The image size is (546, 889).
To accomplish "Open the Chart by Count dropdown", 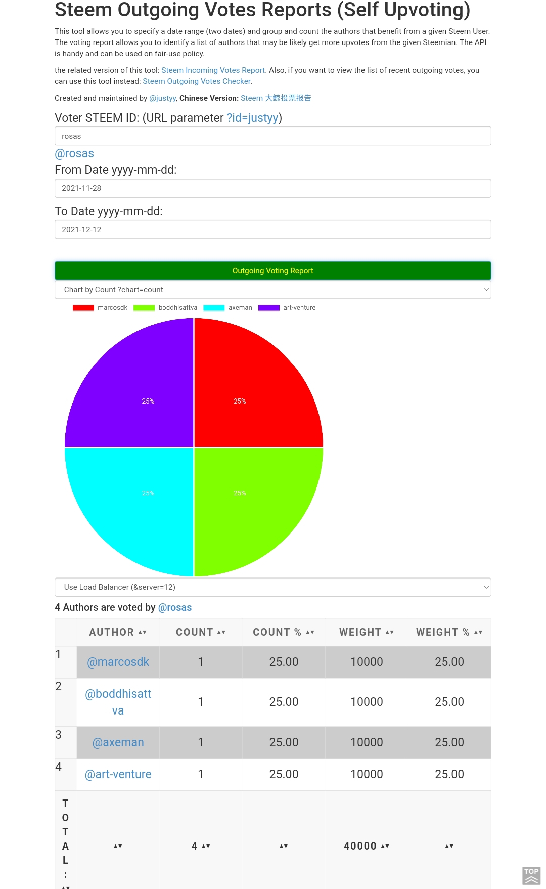I will [273, 290].
